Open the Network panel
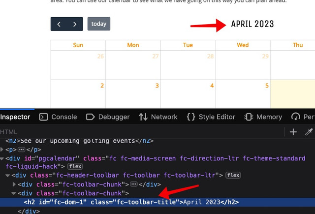Viewport: 315px width, 214px height. [158, 117]
